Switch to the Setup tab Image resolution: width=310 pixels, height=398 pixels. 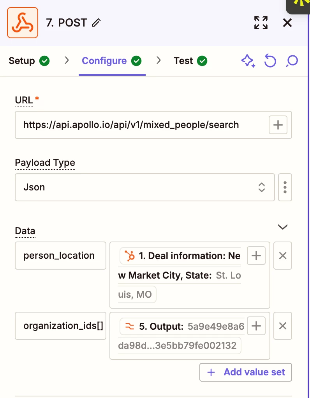(29, 61)
